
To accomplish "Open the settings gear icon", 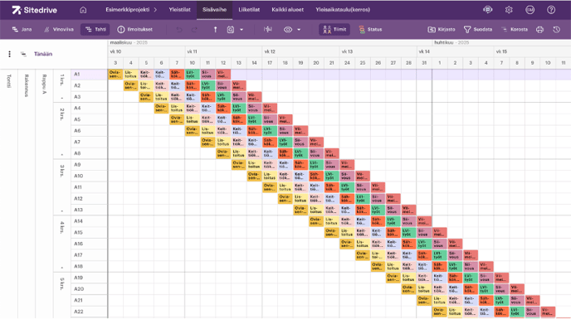I will (509, 10).
